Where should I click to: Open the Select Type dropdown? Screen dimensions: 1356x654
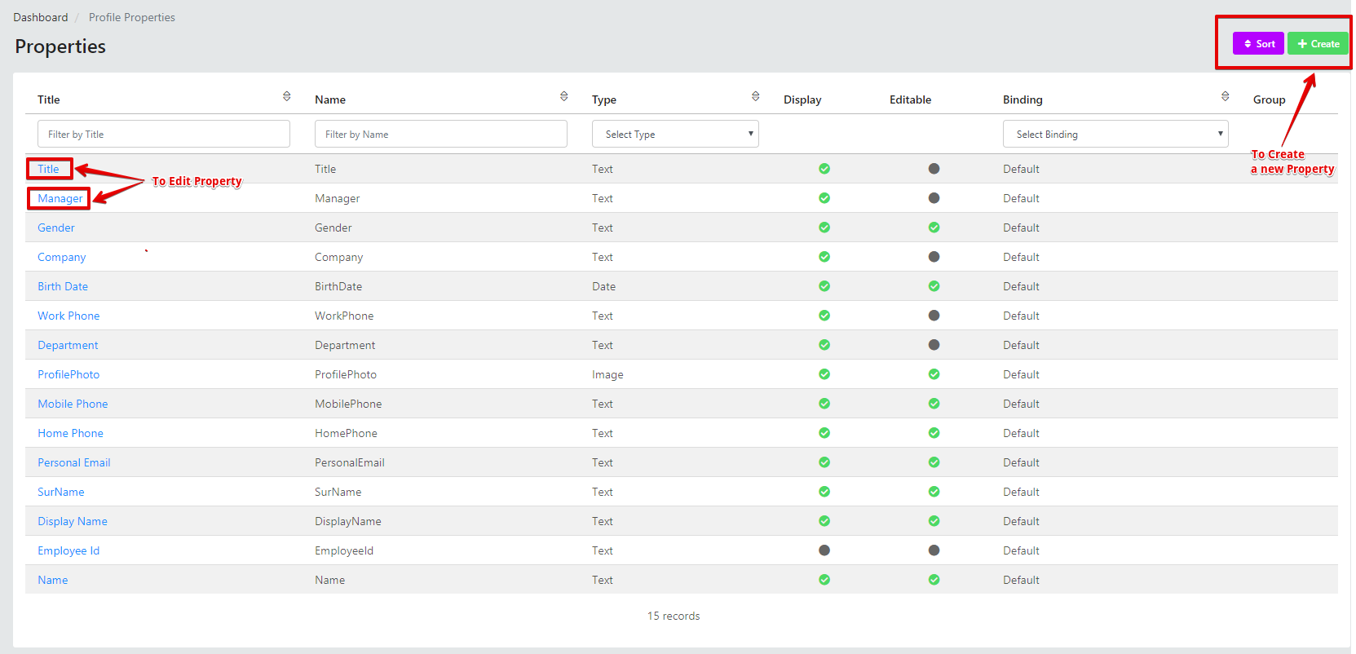pyautogui.click(x=675, y=134)
